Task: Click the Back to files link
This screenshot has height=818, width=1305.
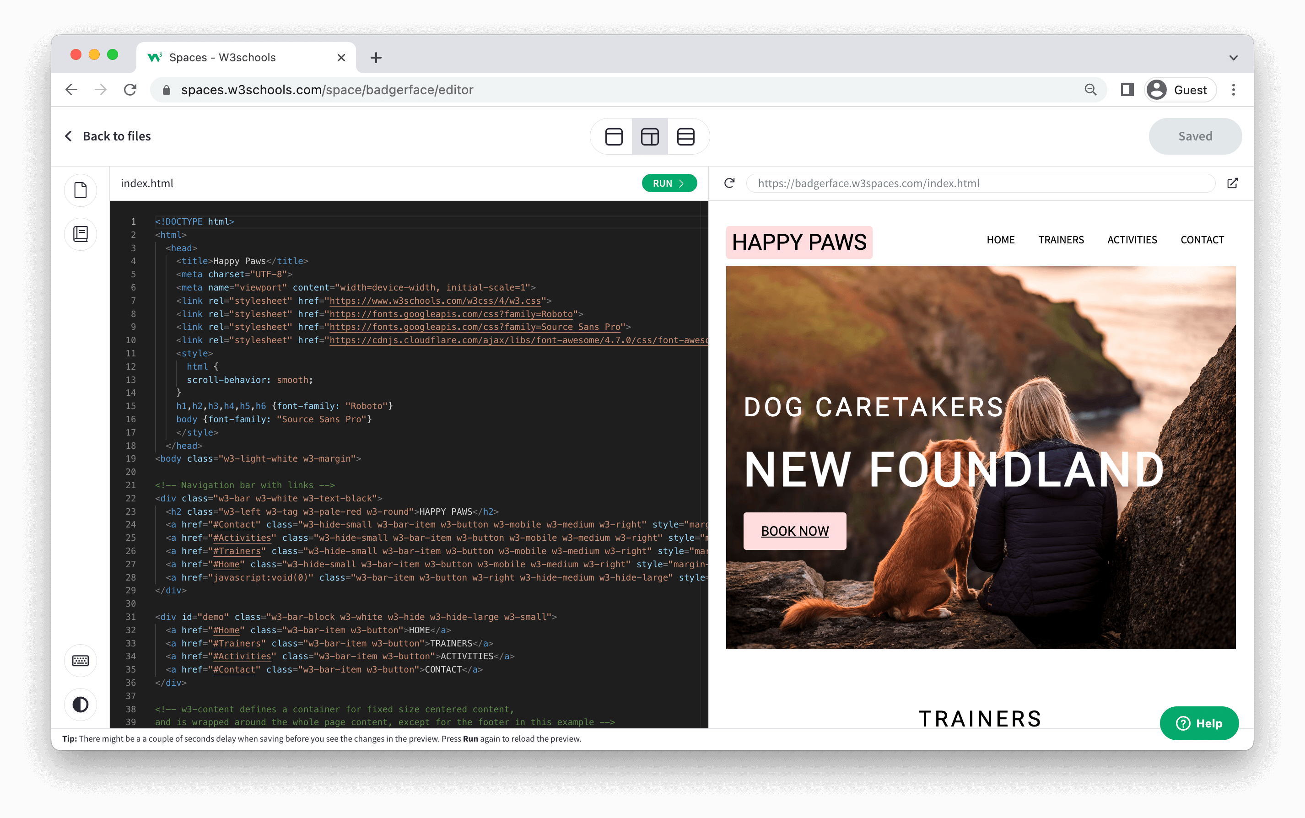Action: pyautogui.click(x=107, y=136)
